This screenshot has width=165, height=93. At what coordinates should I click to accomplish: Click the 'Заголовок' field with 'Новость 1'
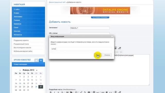click(x=90, y=28)
